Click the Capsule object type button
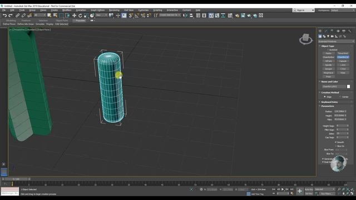Screen dimensions: 356x200 343,61
